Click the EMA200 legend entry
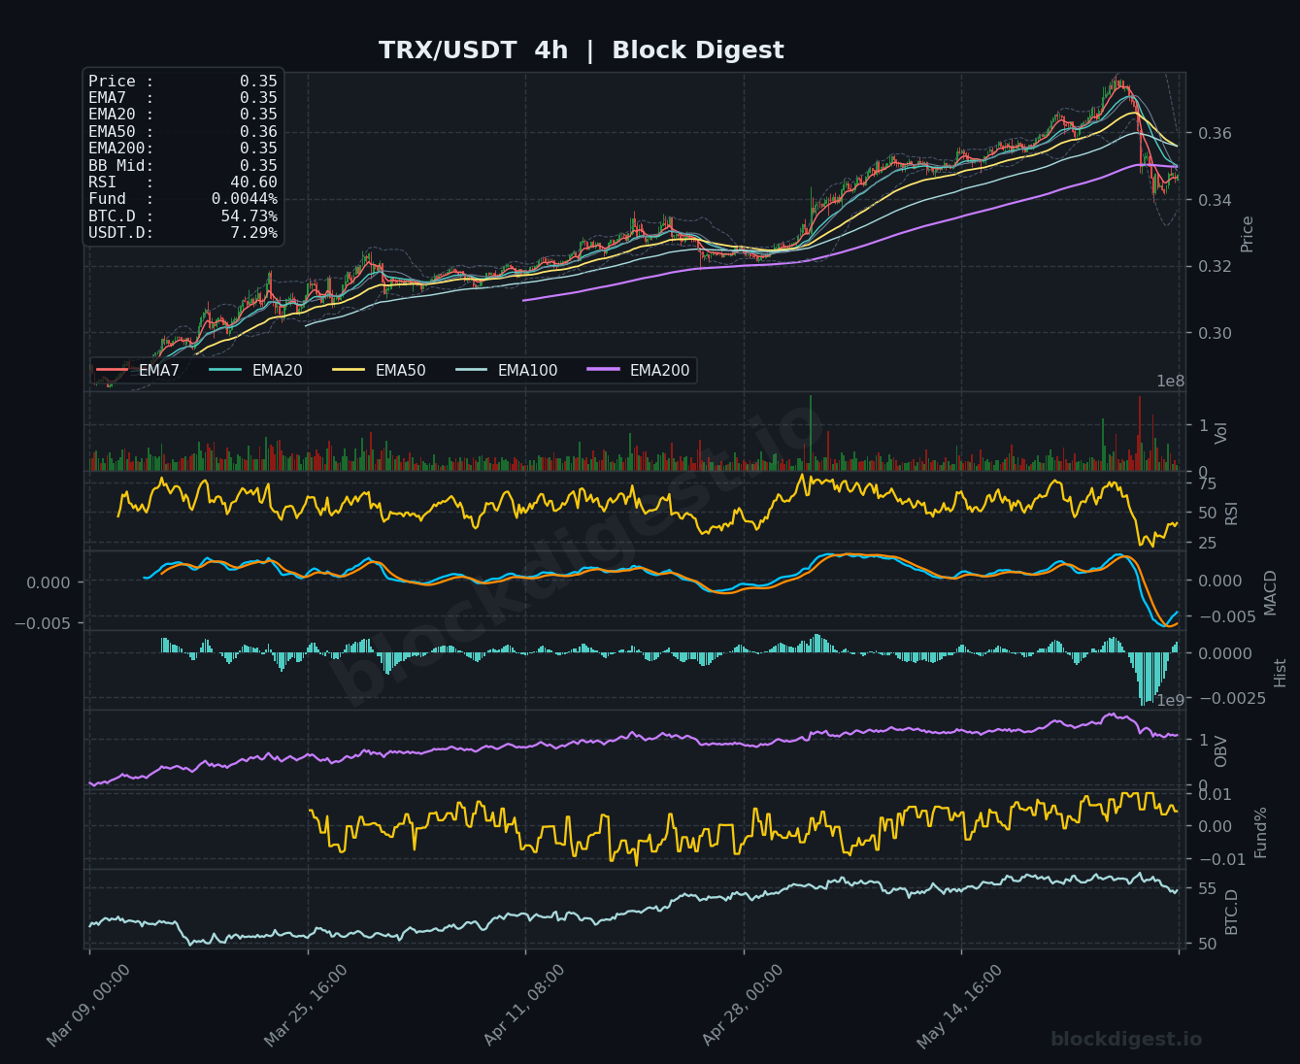This screenshot has width=1300, height=1064. tap(638, 370)
